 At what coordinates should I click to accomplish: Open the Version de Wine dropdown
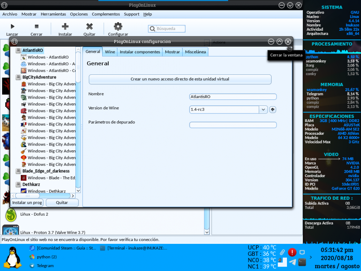click(263, 109)
